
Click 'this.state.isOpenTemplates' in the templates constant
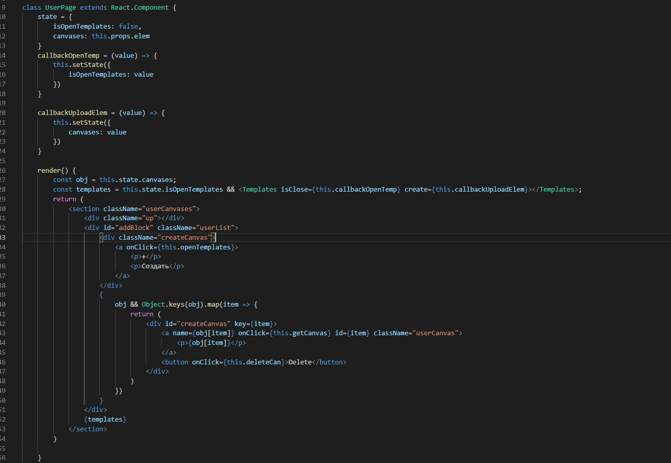(x=173, y=189)
